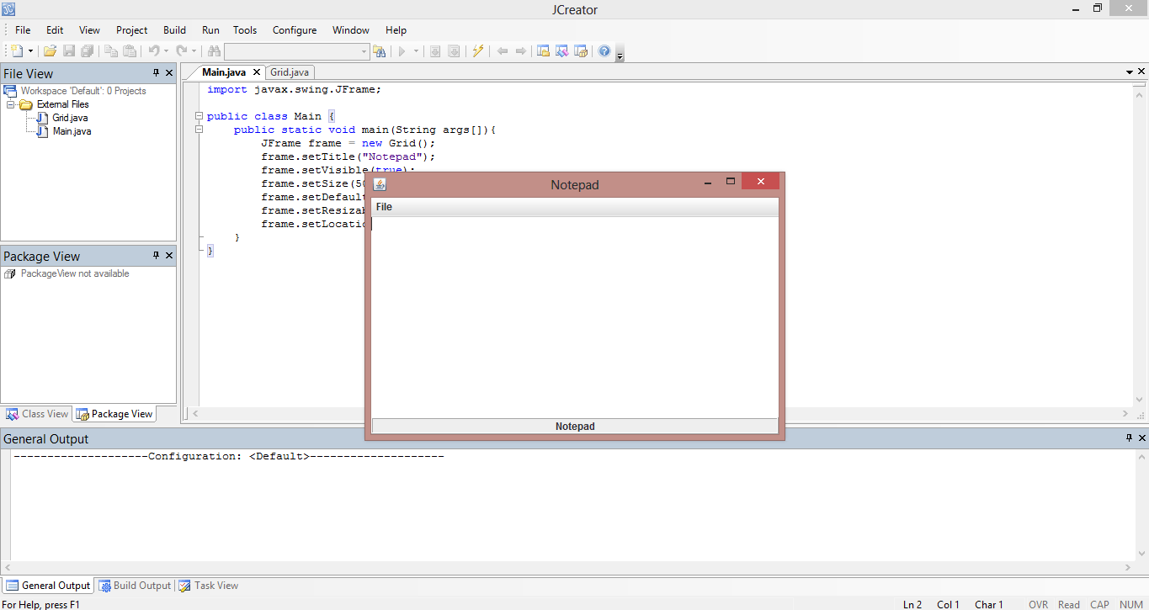Click the Open file folder icon
The image size is (1149, 610).
tap(51, 51)
